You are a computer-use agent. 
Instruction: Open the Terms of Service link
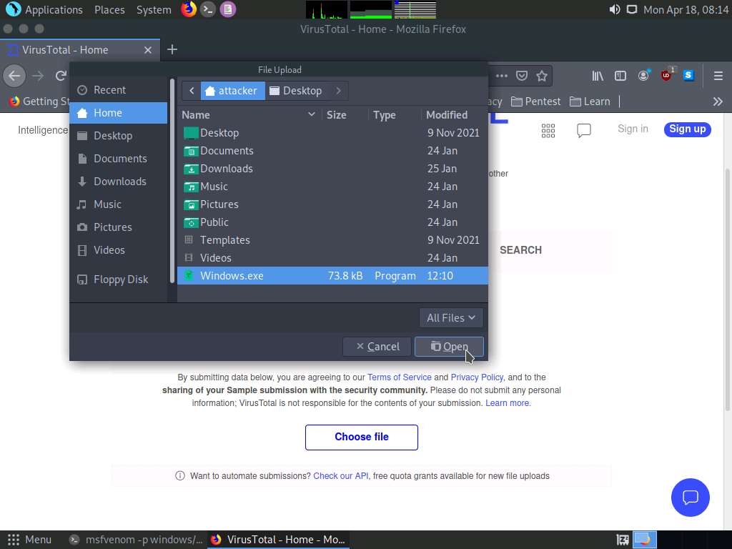coord(399,377)
